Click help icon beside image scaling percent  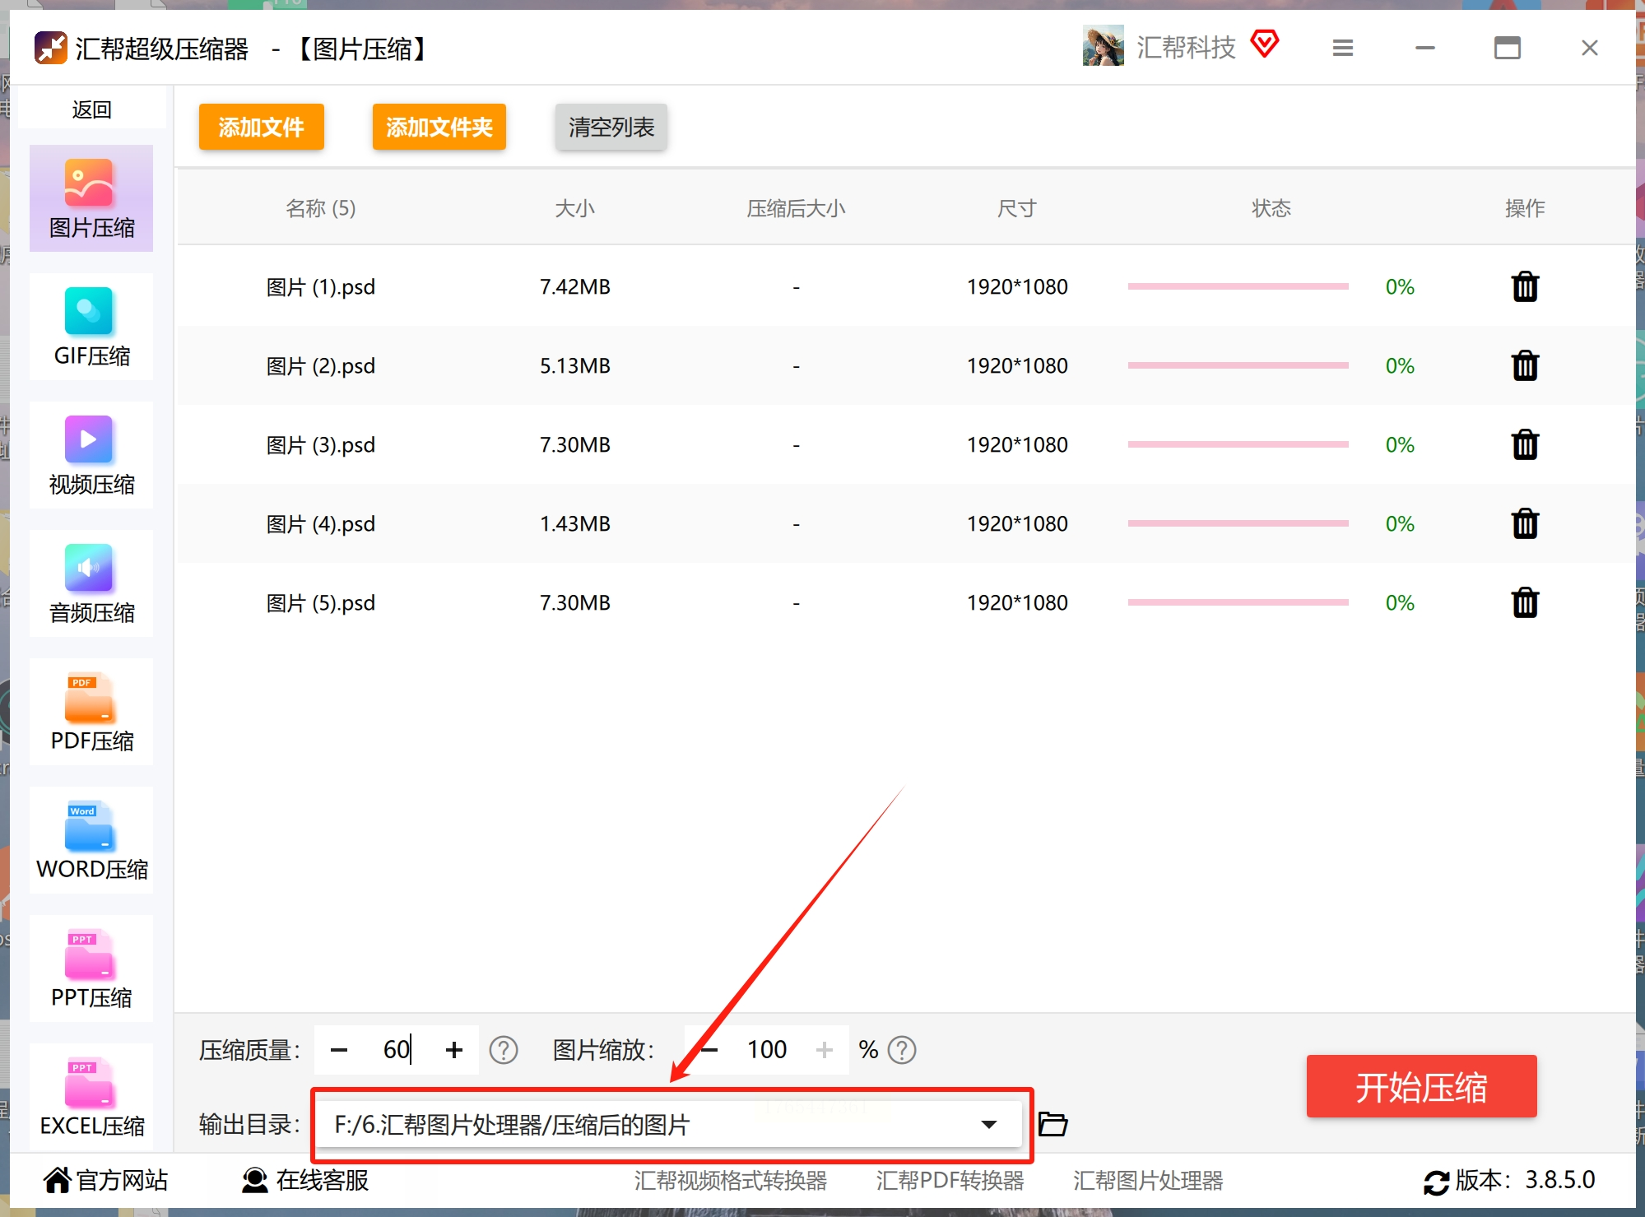(x=902, y=1050)
